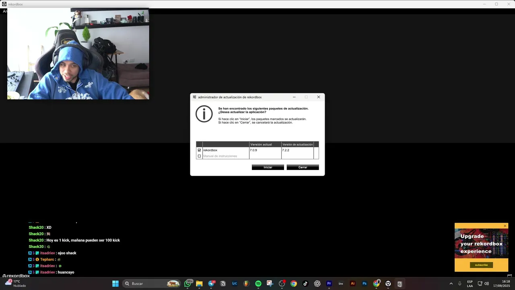Open the weather widget showing 17°C

16,284
